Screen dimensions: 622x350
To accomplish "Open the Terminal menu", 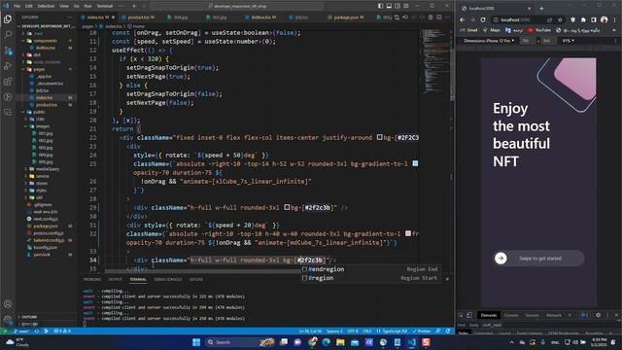I will (x=105, y=6).
